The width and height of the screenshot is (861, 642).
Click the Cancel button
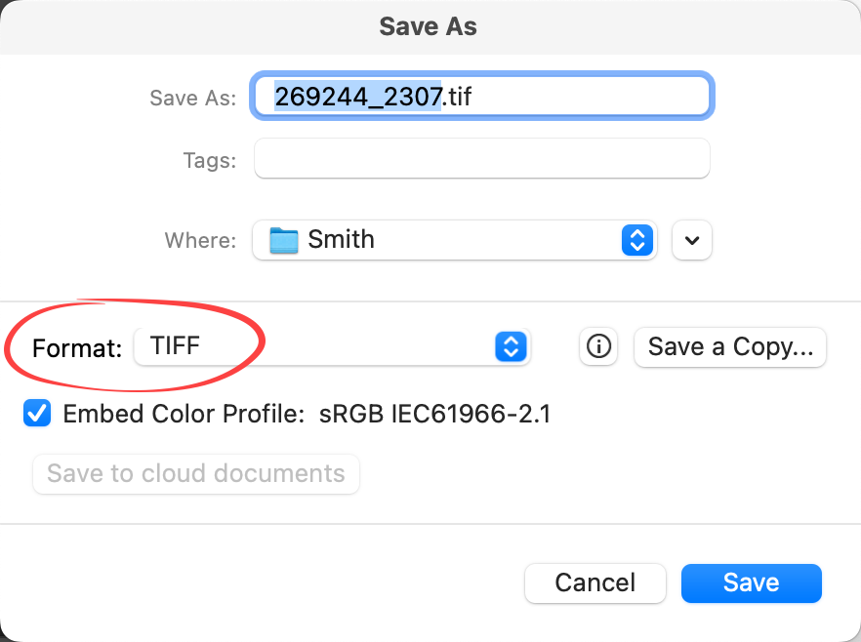point(594,582)
